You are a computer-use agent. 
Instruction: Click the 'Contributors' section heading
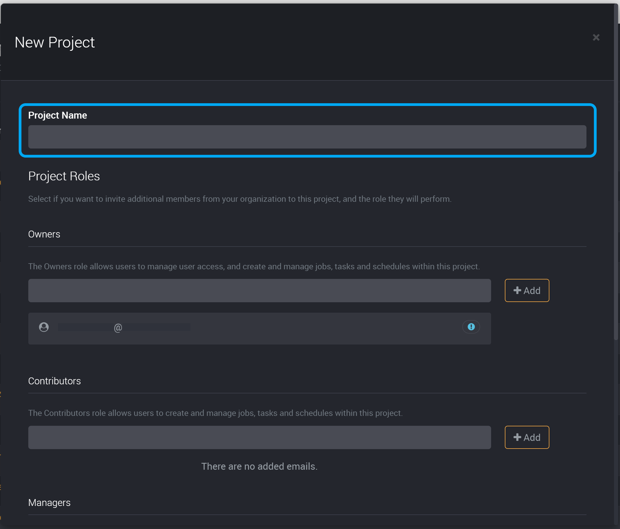pyautogui.click(x=54, y=381)
